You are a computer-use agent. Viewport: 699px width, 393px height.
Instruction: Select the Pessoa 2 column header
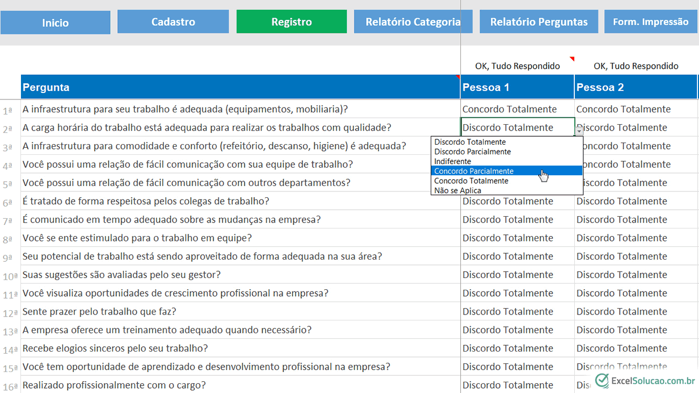[636, 87]
